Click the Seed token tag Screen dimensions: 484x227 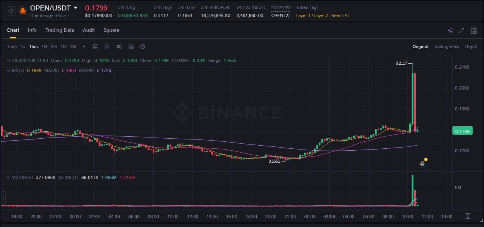coord(336,15)
